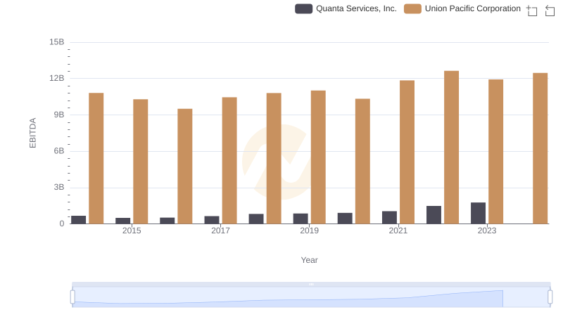
Task: Click the Quanta Services dark legend swatch
Action: pyautogui.click(x=304, y=8)
